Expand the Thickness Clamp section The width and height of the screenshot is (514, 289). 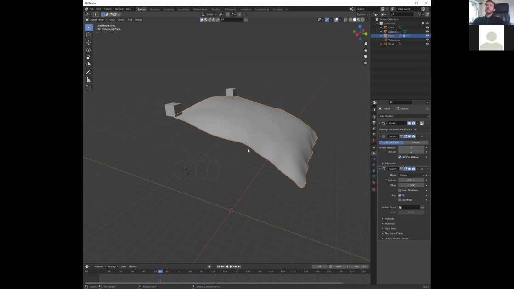394,233
